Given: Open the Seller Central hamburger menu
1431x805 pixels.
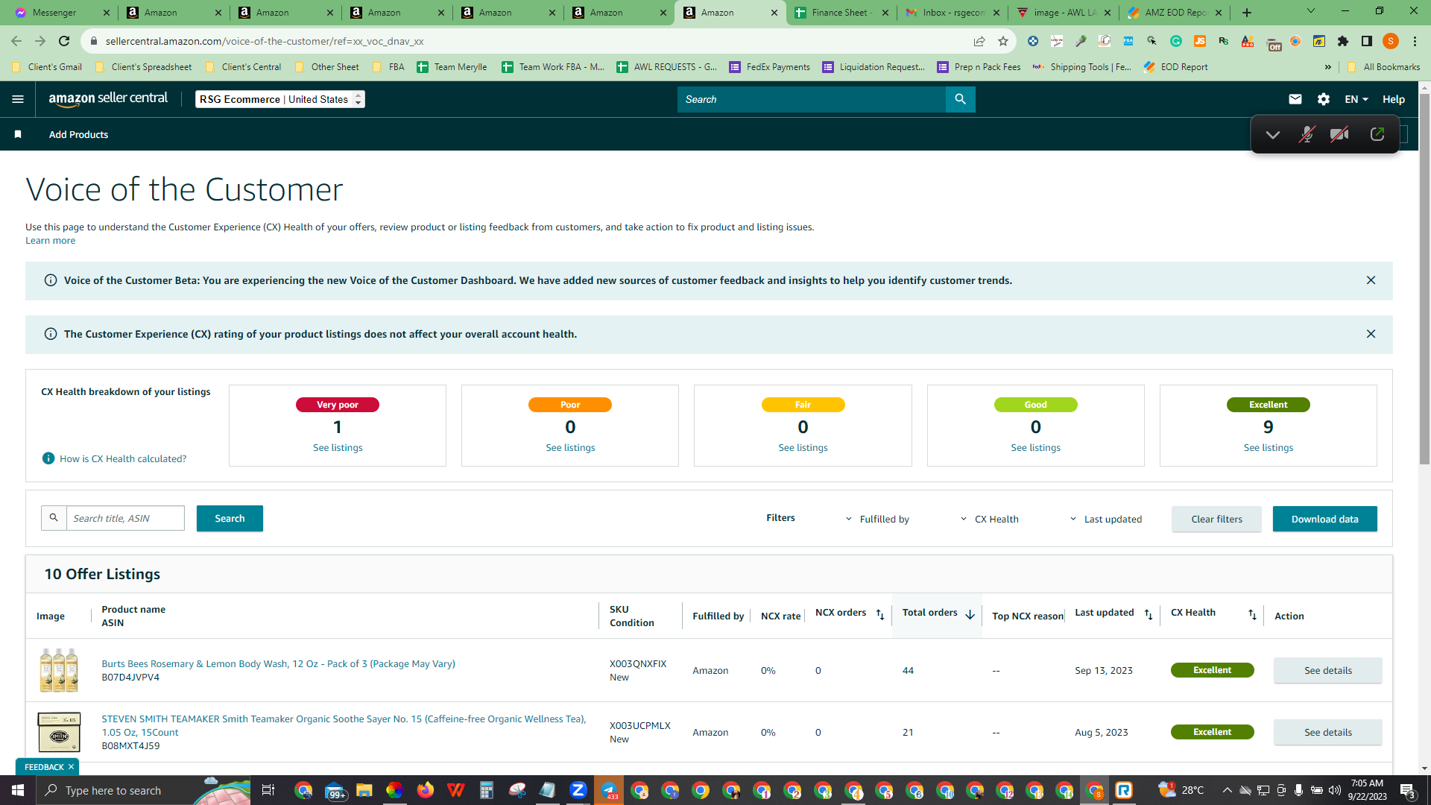Looking at the screenshot, I should pyautogui.click(x=18, y=99).
